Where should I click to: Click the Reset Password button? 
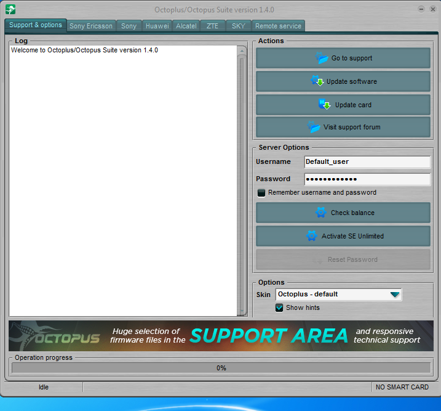click(x=343, y=259)
